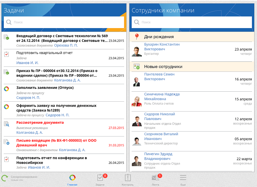This screenshot has height=187, width=257.
Task: Click the new employee icon near Новые сотрудники
Action: 137,67
